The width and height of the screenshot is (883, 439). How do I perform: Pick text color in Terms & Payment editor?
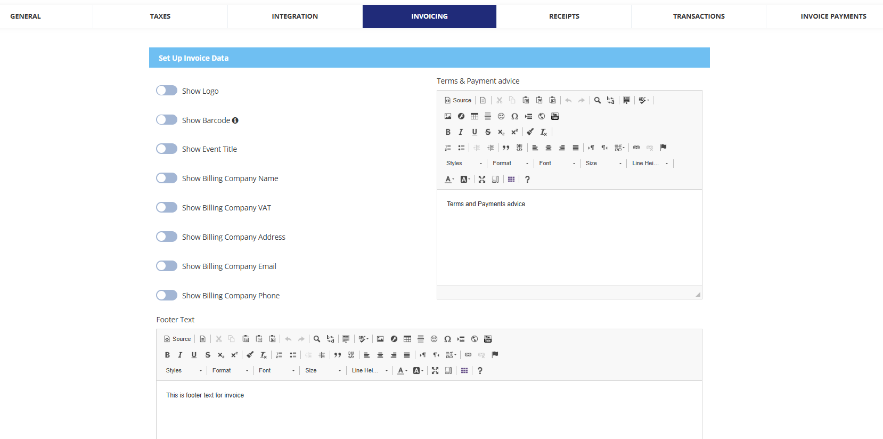[449, 180]
